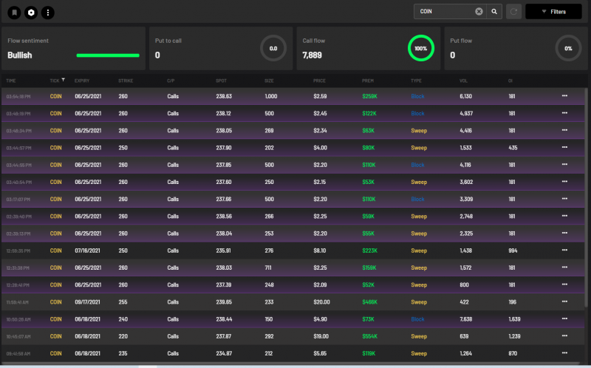The width and height of the screenshot is (591, 368).
Task: Click the Bullish flow sentiment label
Action: tap(20, 55)
